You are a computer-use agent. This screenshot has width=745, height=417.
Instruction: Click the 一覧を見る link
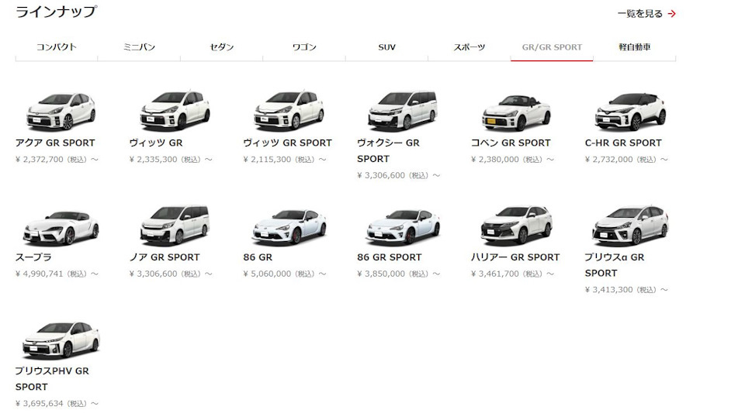coord(640,14)
